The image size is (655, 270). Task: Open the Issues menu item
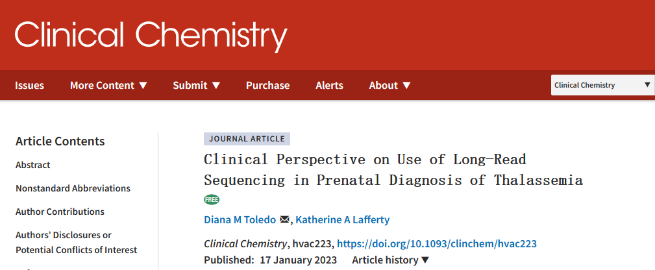30,85
